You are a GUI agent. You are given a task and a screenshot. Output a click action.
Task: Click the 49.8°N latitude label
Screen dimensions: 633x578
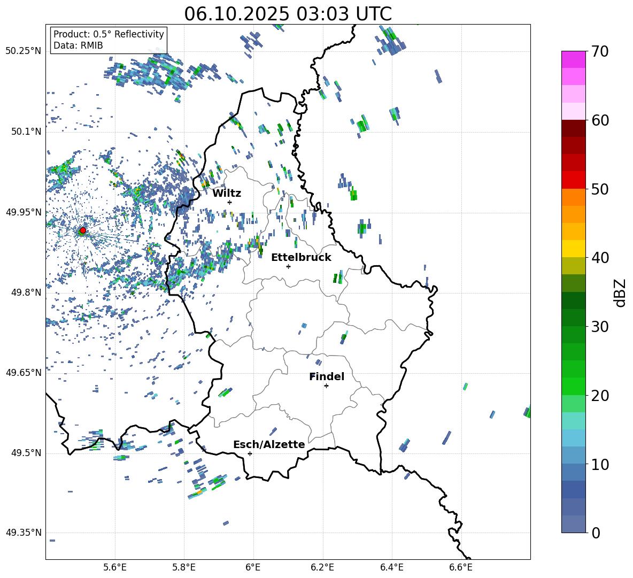tap(26, 292)
